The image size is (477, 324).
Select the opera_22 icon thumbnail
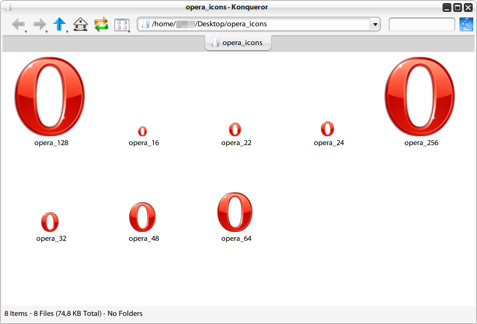pyautogui.click(x=235, y=129)
